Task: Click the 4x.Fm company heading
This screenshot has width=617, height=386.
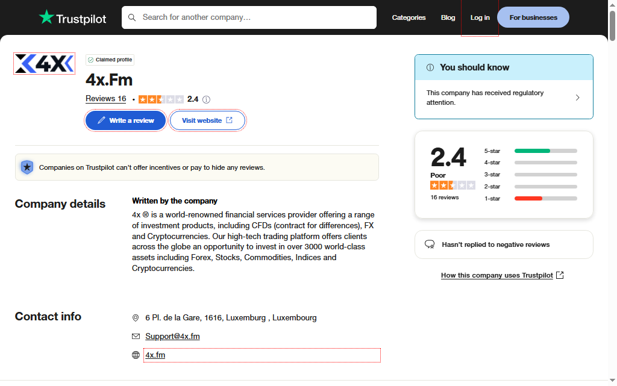Action: (x=109, y=80)
